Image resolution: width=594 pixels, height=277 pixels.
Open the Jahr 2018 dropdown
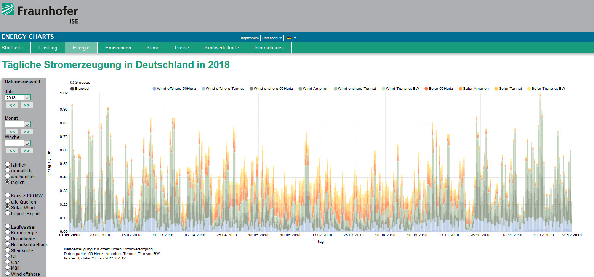[x=18, y=98]
